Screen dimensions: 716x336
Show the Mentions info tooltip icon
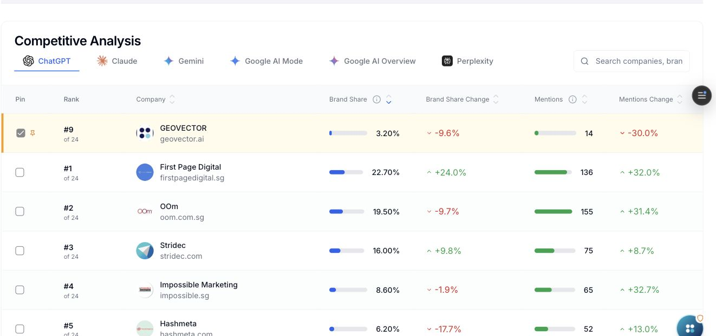click(572, 99)
